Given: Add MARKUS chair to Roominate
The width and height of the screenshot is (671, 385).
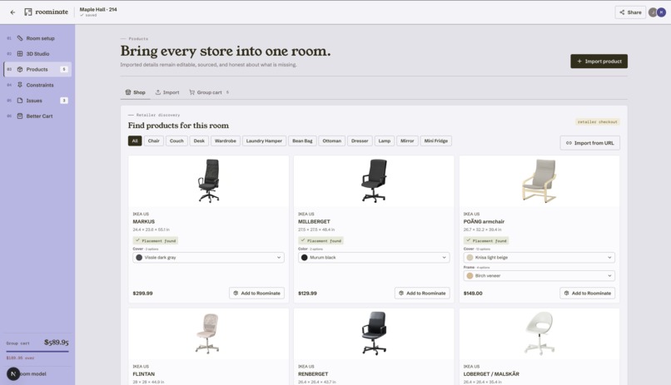Looking at the screenshot, I should pyautogui.click(x=256, y=294).
